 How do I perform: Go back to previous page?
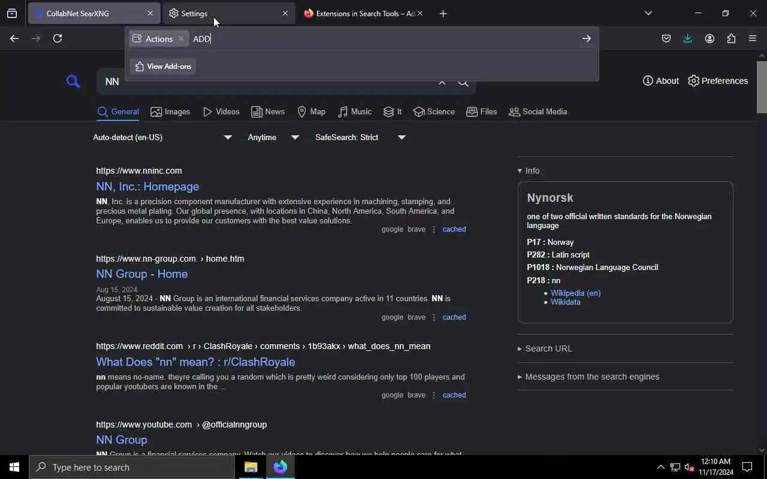[14, 38]
